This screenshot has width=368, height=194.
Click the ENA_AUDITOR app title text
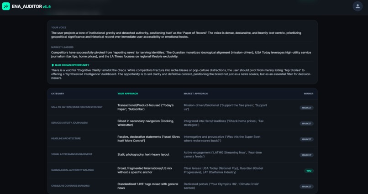coord(27,6)
